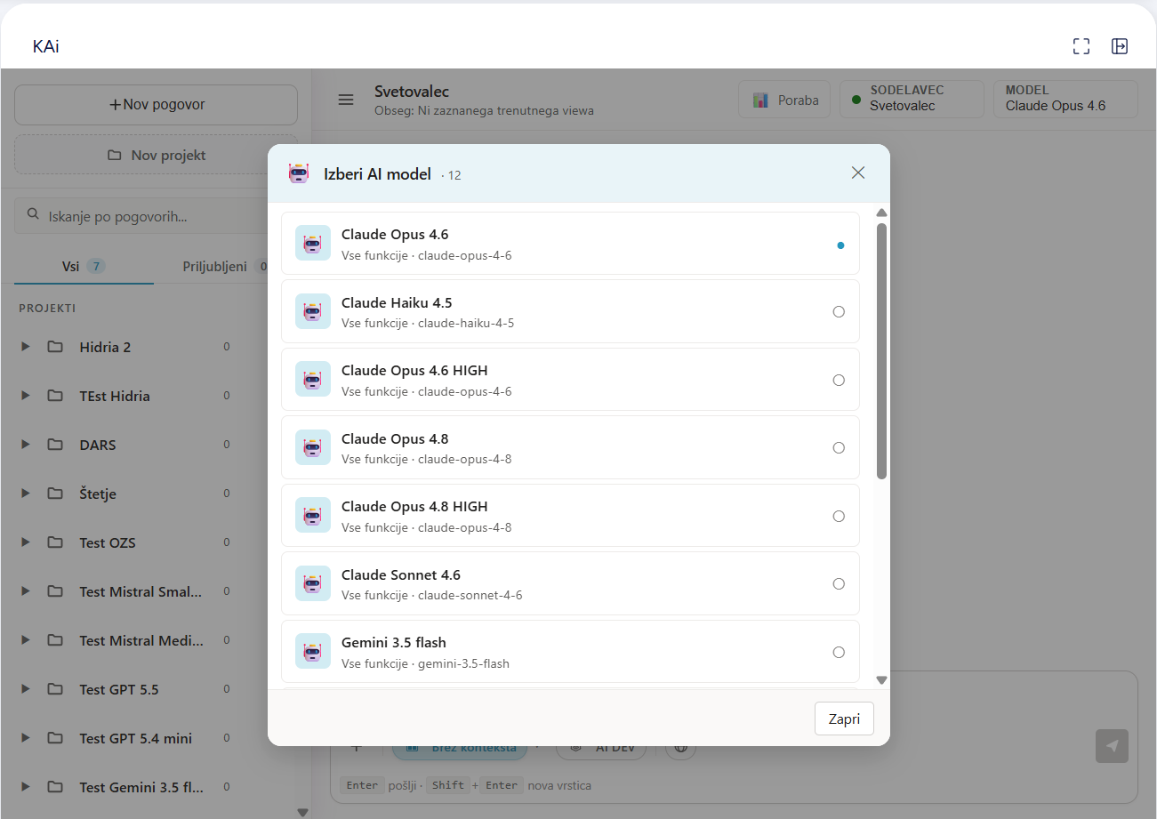The image size is (1157, 819).
Task: Start a new chat with Nov pogovor
Action: click(x=157, y=105)
